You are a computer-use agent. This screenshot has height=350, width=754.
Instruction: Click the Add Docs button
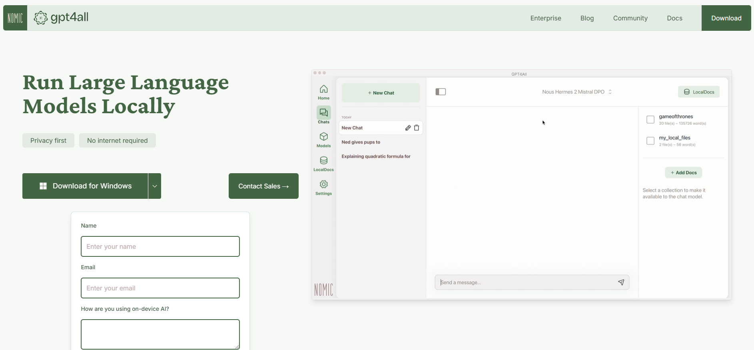pyautogui.click(x=683, y=173)
